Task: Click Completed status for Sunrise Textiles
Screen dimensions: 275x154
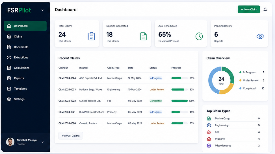Action: click(x=155, y=101)
